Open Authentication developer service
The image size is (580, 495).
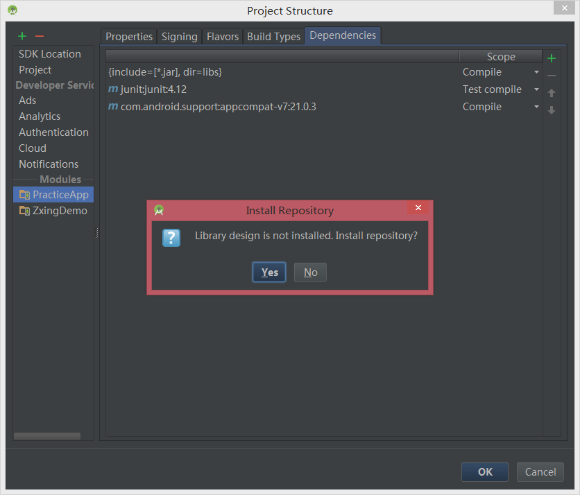pyautogui.click(x=53, y=132)
